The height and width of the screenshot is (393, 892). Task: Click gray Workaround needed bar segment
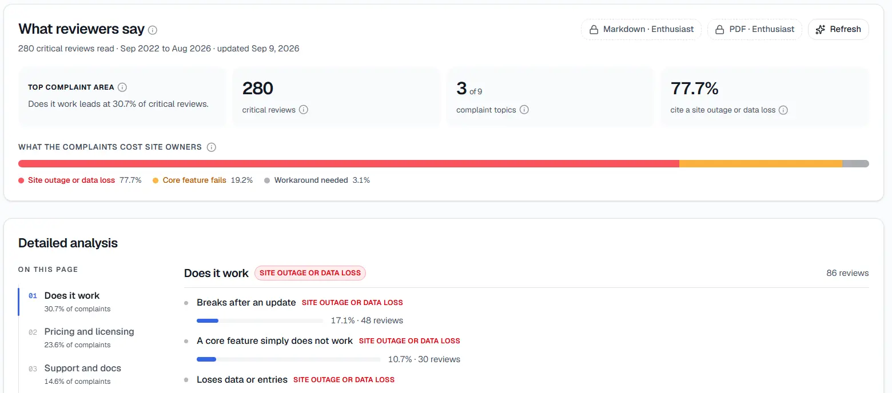(x=855, y=164)
